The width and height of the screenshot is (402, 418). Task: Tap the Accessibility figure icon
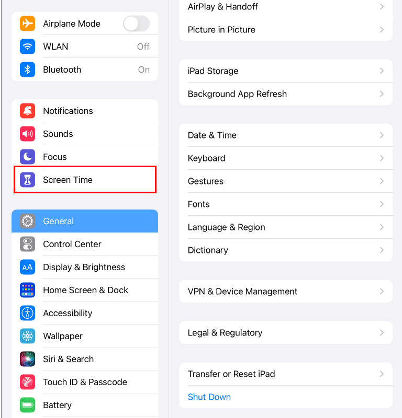[27, 313]
